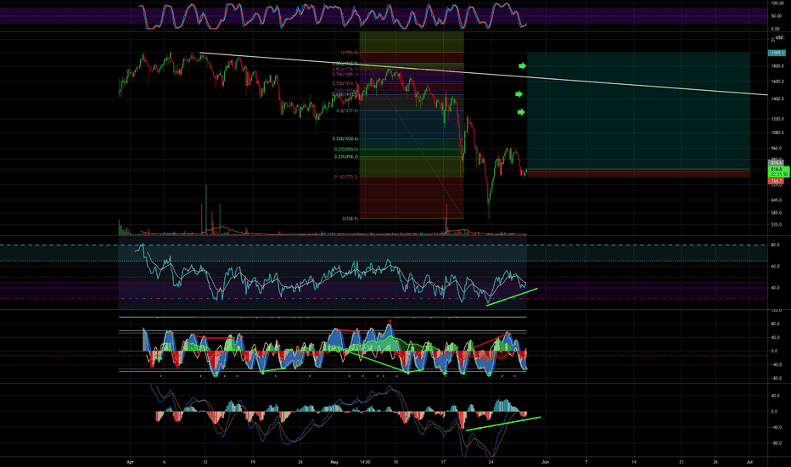Select the Fibonacci label 0.706(1574.1)
This screenshot has height=467, width=791.
345,83
